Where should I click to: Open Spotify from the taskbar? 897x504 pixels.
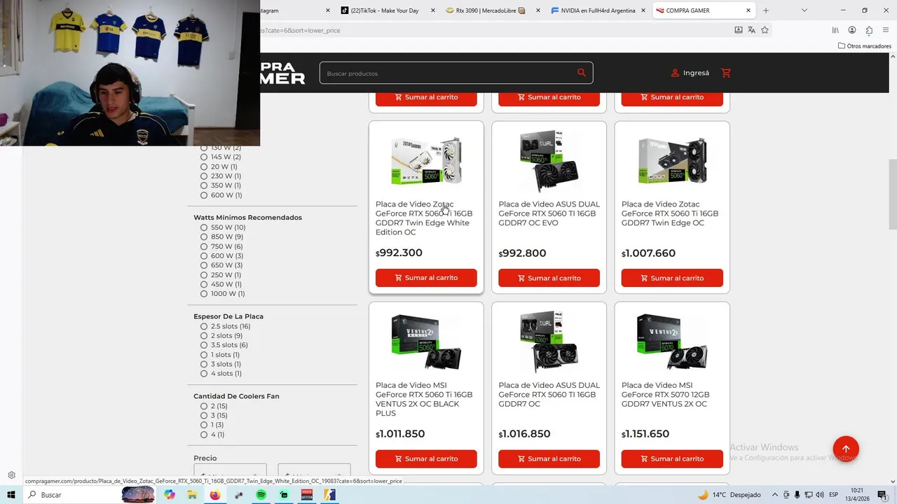tap(261, 495)
